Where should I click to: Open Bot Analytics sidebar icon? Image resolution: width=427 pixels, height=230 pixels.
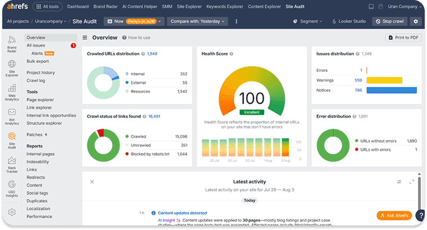pyautogui.click(x=12, y=116)
